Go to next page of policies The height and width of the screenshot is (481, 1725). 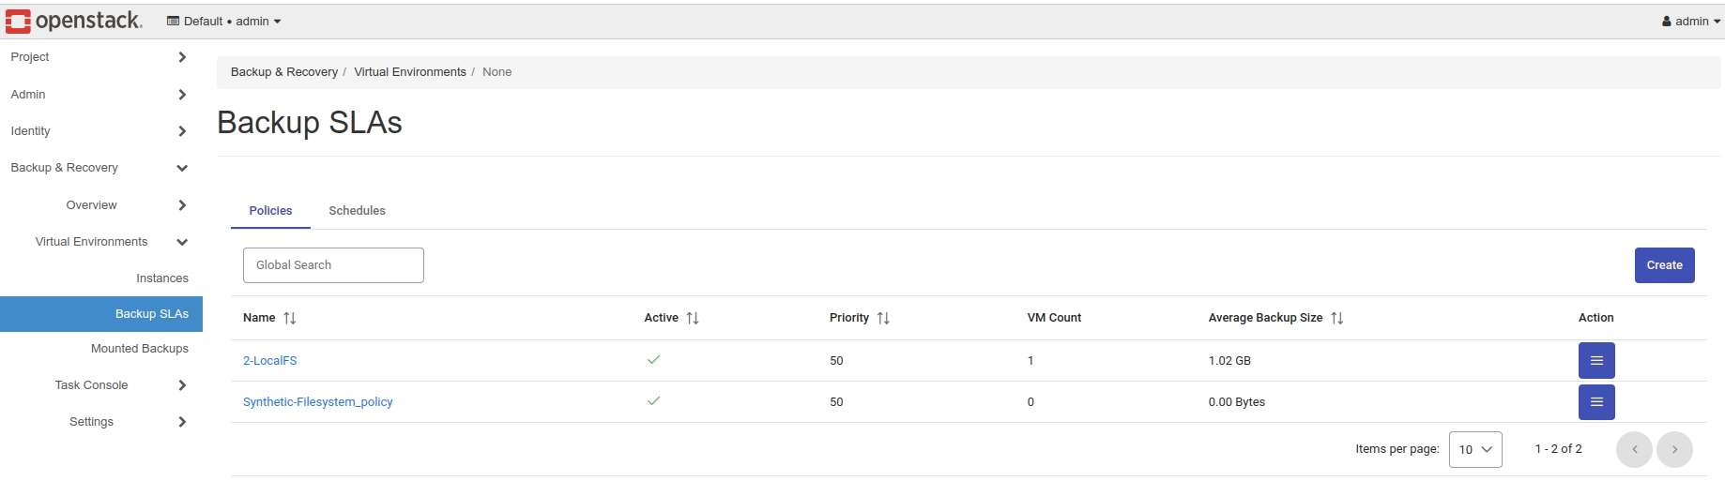[x=1674, y=449]
